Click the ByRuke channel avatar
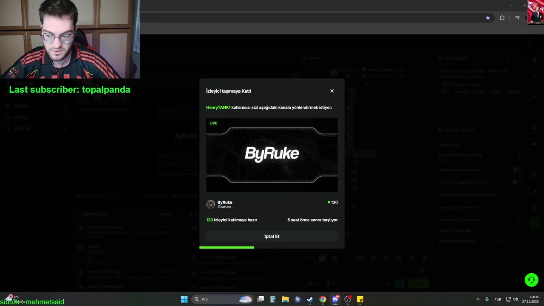This screenshot has height=306, width=544. point(211,205)
